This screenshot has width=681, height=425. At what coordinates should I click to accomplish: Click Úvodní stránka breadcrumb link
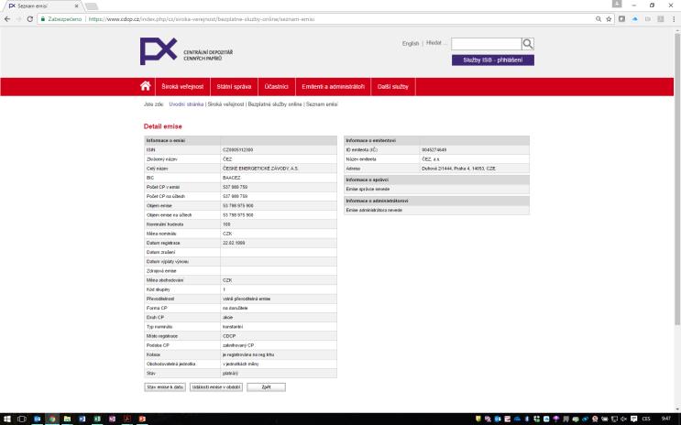186,104
